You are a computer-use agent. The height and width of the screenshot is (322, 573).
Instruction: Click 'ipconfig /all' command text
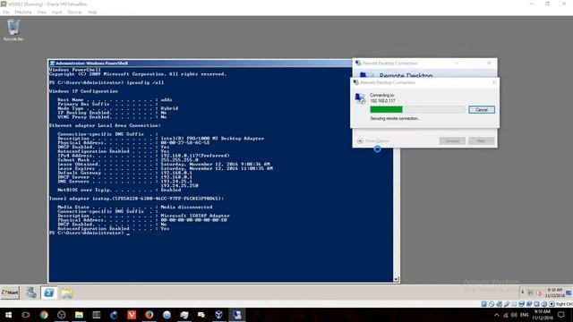tap(145, 82)
